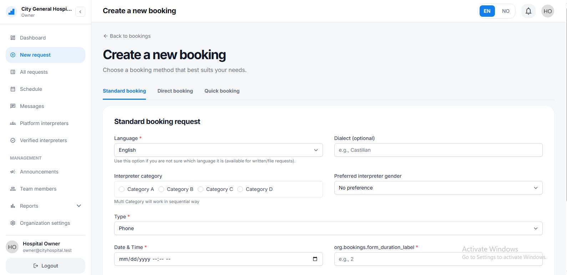Click the Dashboard grid icon
567x275 pixels.
(13, 38)
